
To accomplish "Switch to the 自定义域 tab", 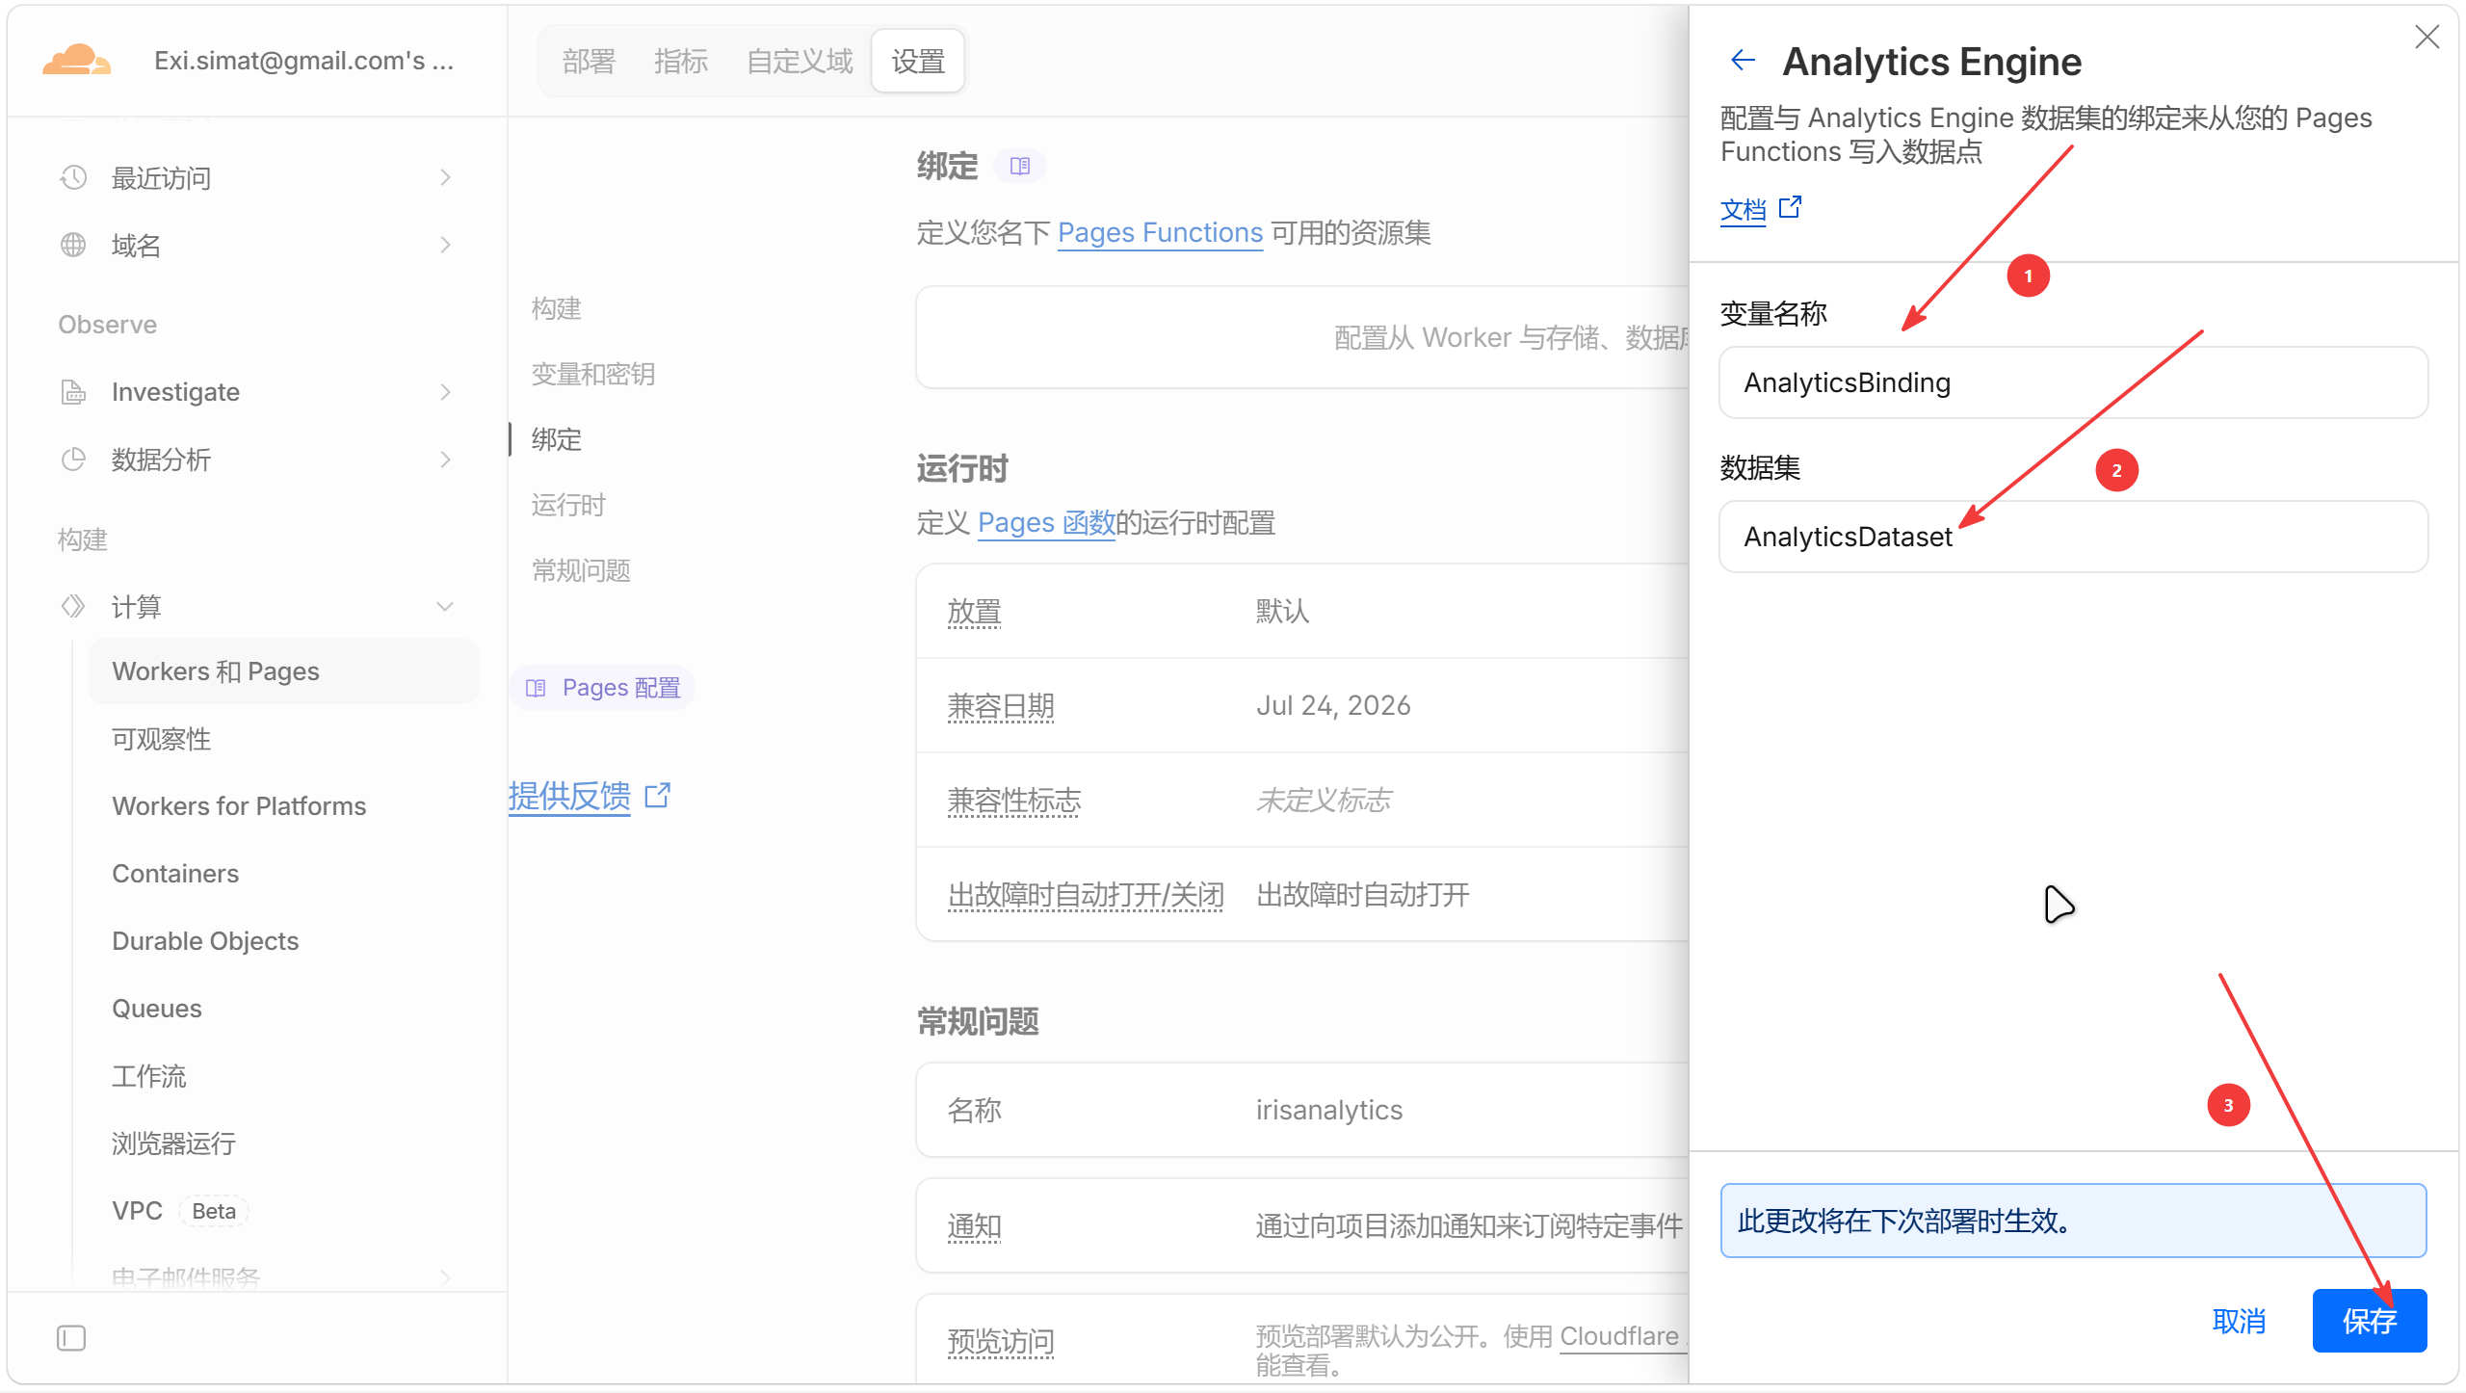I will pos(800,62).
